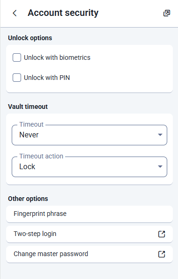178x279 pixels.
Task: Click the arrow on the Timeout dropdown
Action: tap(160, 135)
